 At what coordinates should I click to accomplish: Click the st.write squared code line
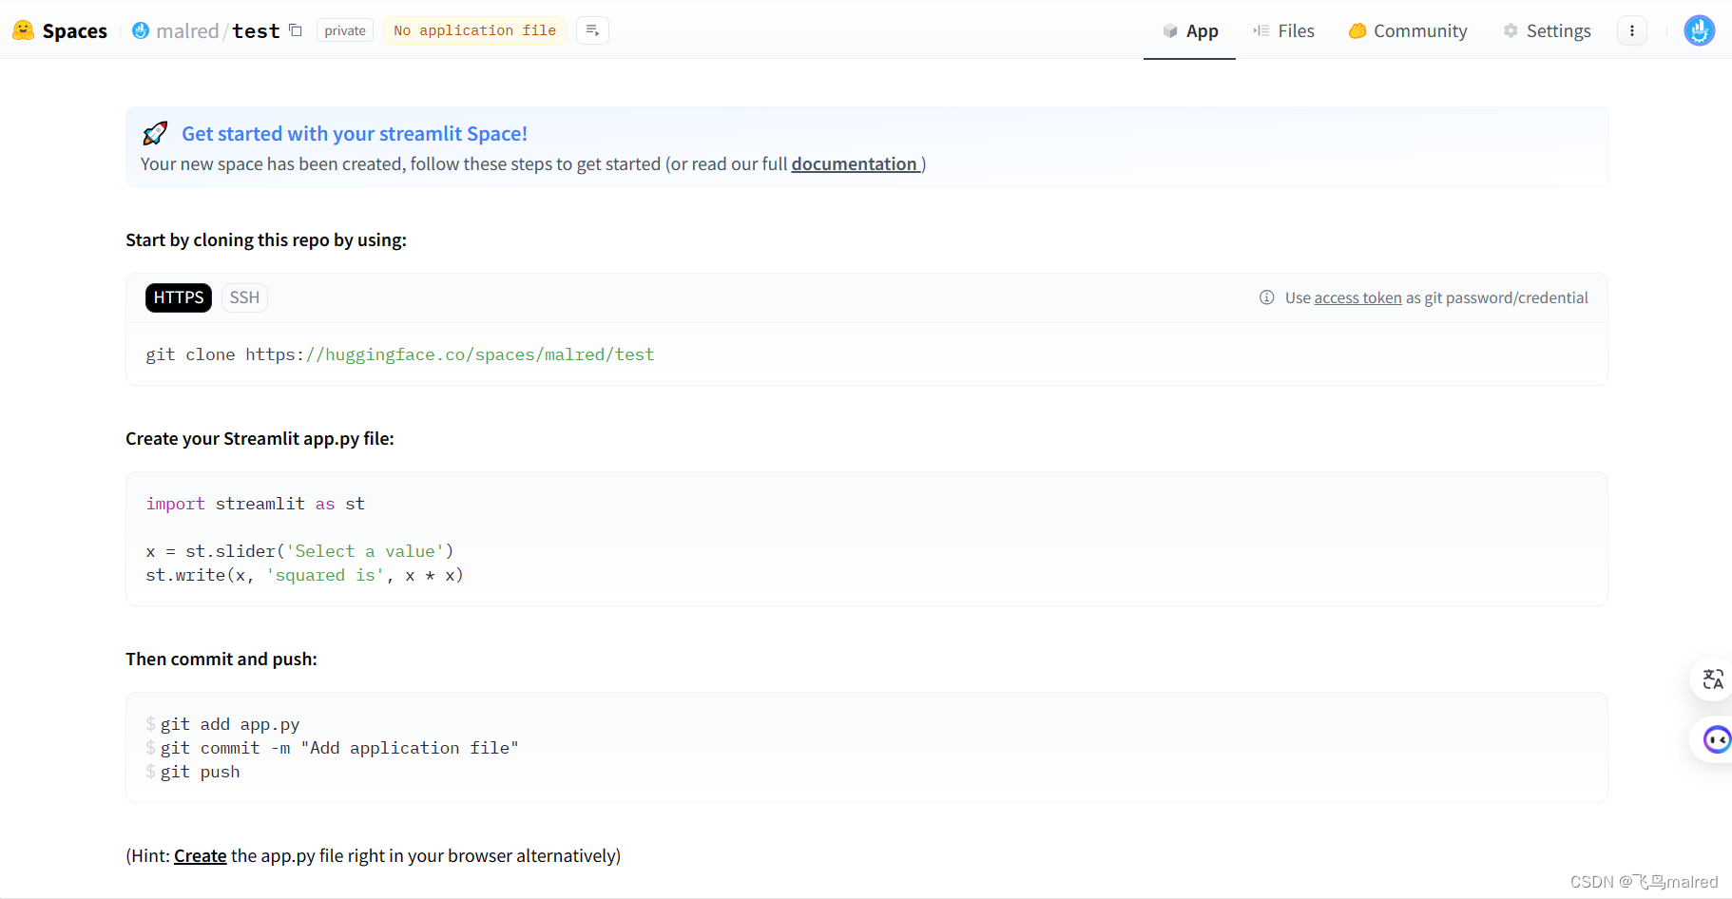(304, 575)
